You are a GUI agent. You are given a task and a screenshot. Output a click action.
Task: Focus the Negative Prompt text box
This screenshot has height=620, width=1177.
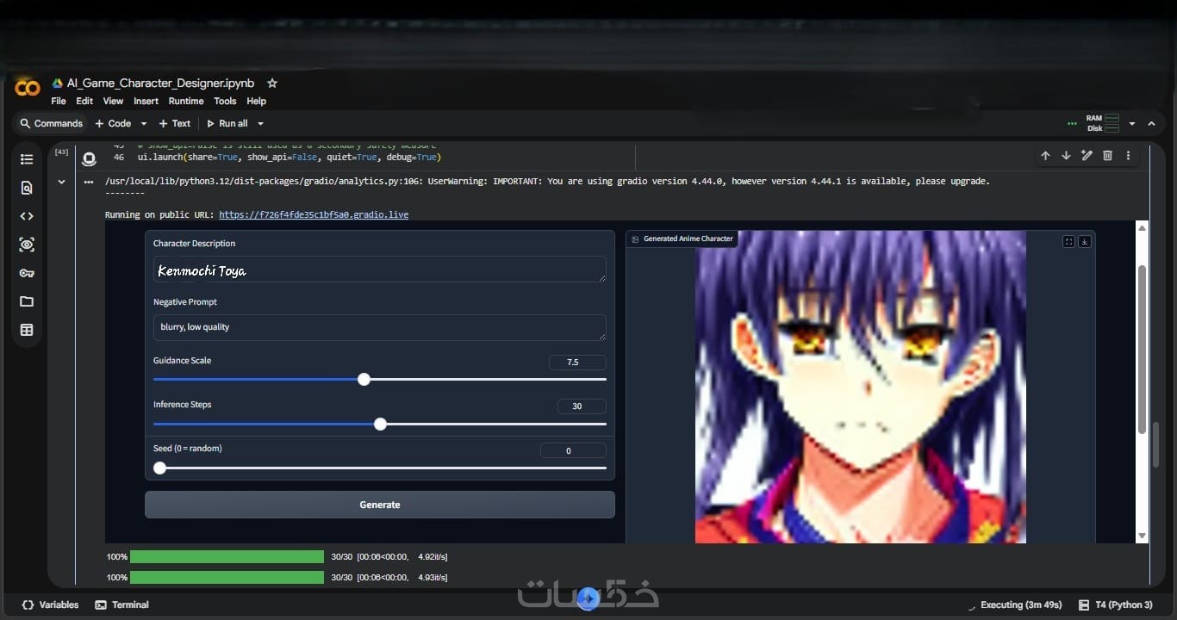(380, 327)
